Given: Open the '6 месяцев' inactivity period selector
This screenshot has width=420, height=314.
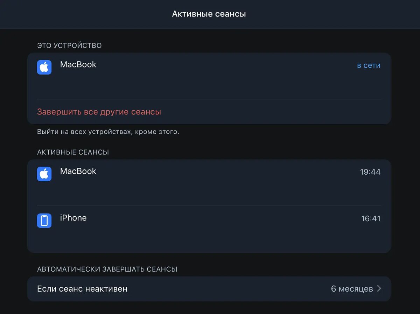Looking at the screenshot, I should (x=352, y=289).
